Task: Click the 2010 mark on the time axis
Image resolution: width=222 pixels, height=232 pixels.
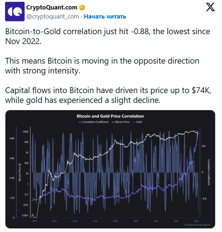Action: [x=34, y=221]
